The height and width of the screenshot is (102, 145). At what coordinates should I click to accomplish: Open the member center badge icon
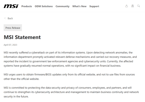[x=133, y=6]
